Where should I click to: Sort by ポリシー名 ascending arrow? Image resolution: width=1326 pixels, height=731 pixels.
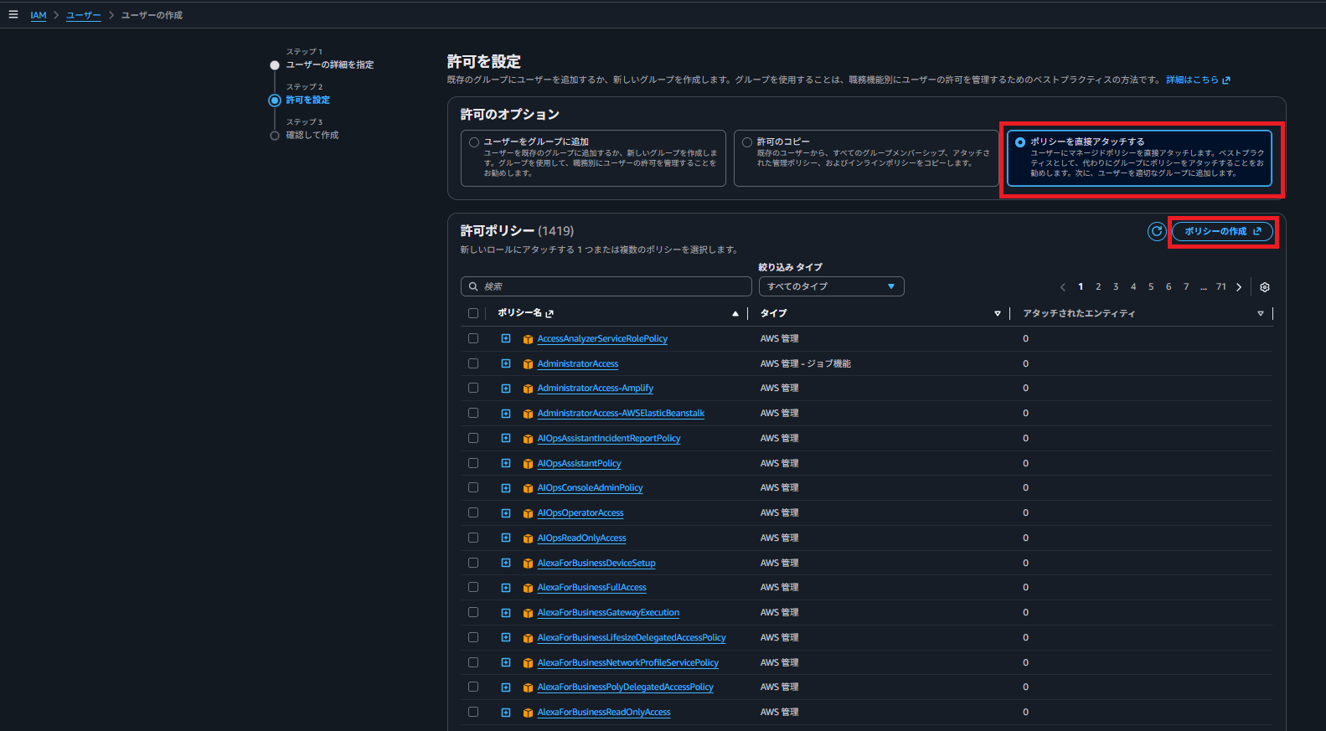(x=735, y=314)
